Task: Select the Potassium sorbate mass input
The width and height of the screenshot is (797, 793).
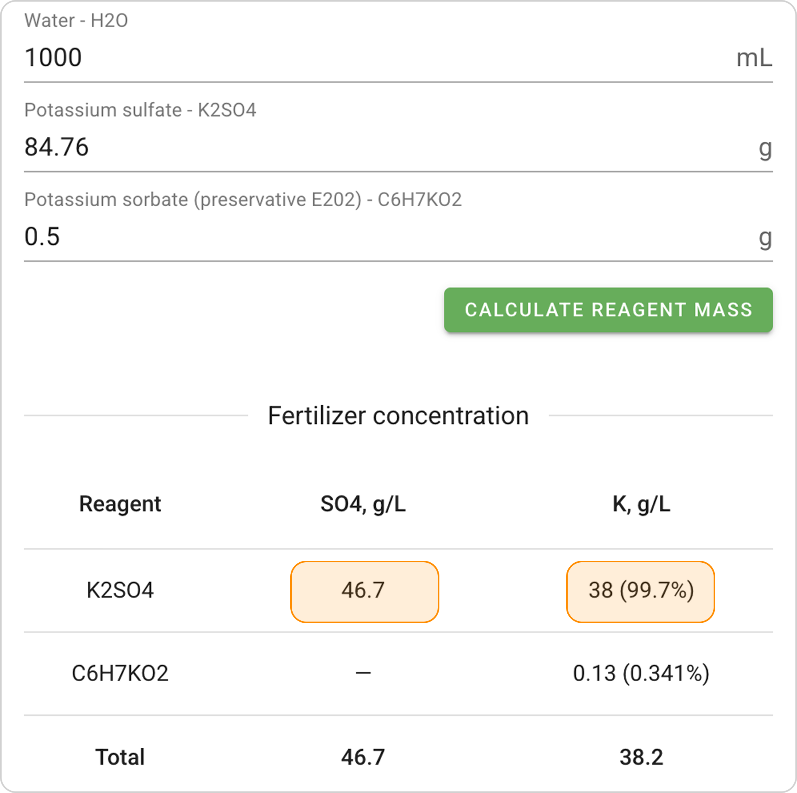Action: click(371, 237)
